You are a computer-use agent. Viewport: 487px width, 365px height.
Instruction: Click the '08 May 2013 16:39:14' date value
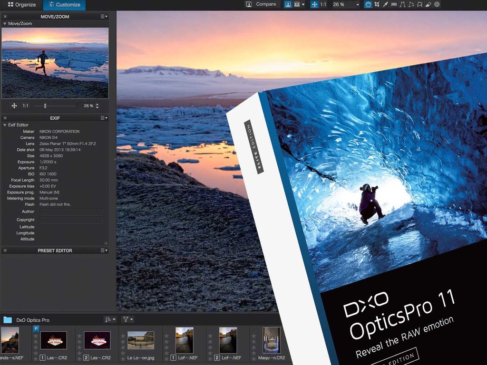[60, 150]
